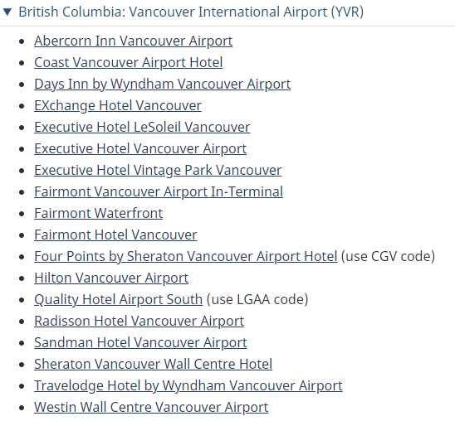Select Westin Wall Centre Vancouver Airport link
The height and width of the screenshot is (421, 455).
tap(151, 407)
